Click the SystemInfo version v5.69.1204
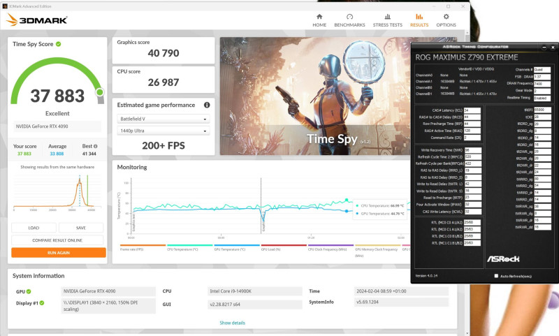Screen dimensions: 559x336 (x=368, y=302)
